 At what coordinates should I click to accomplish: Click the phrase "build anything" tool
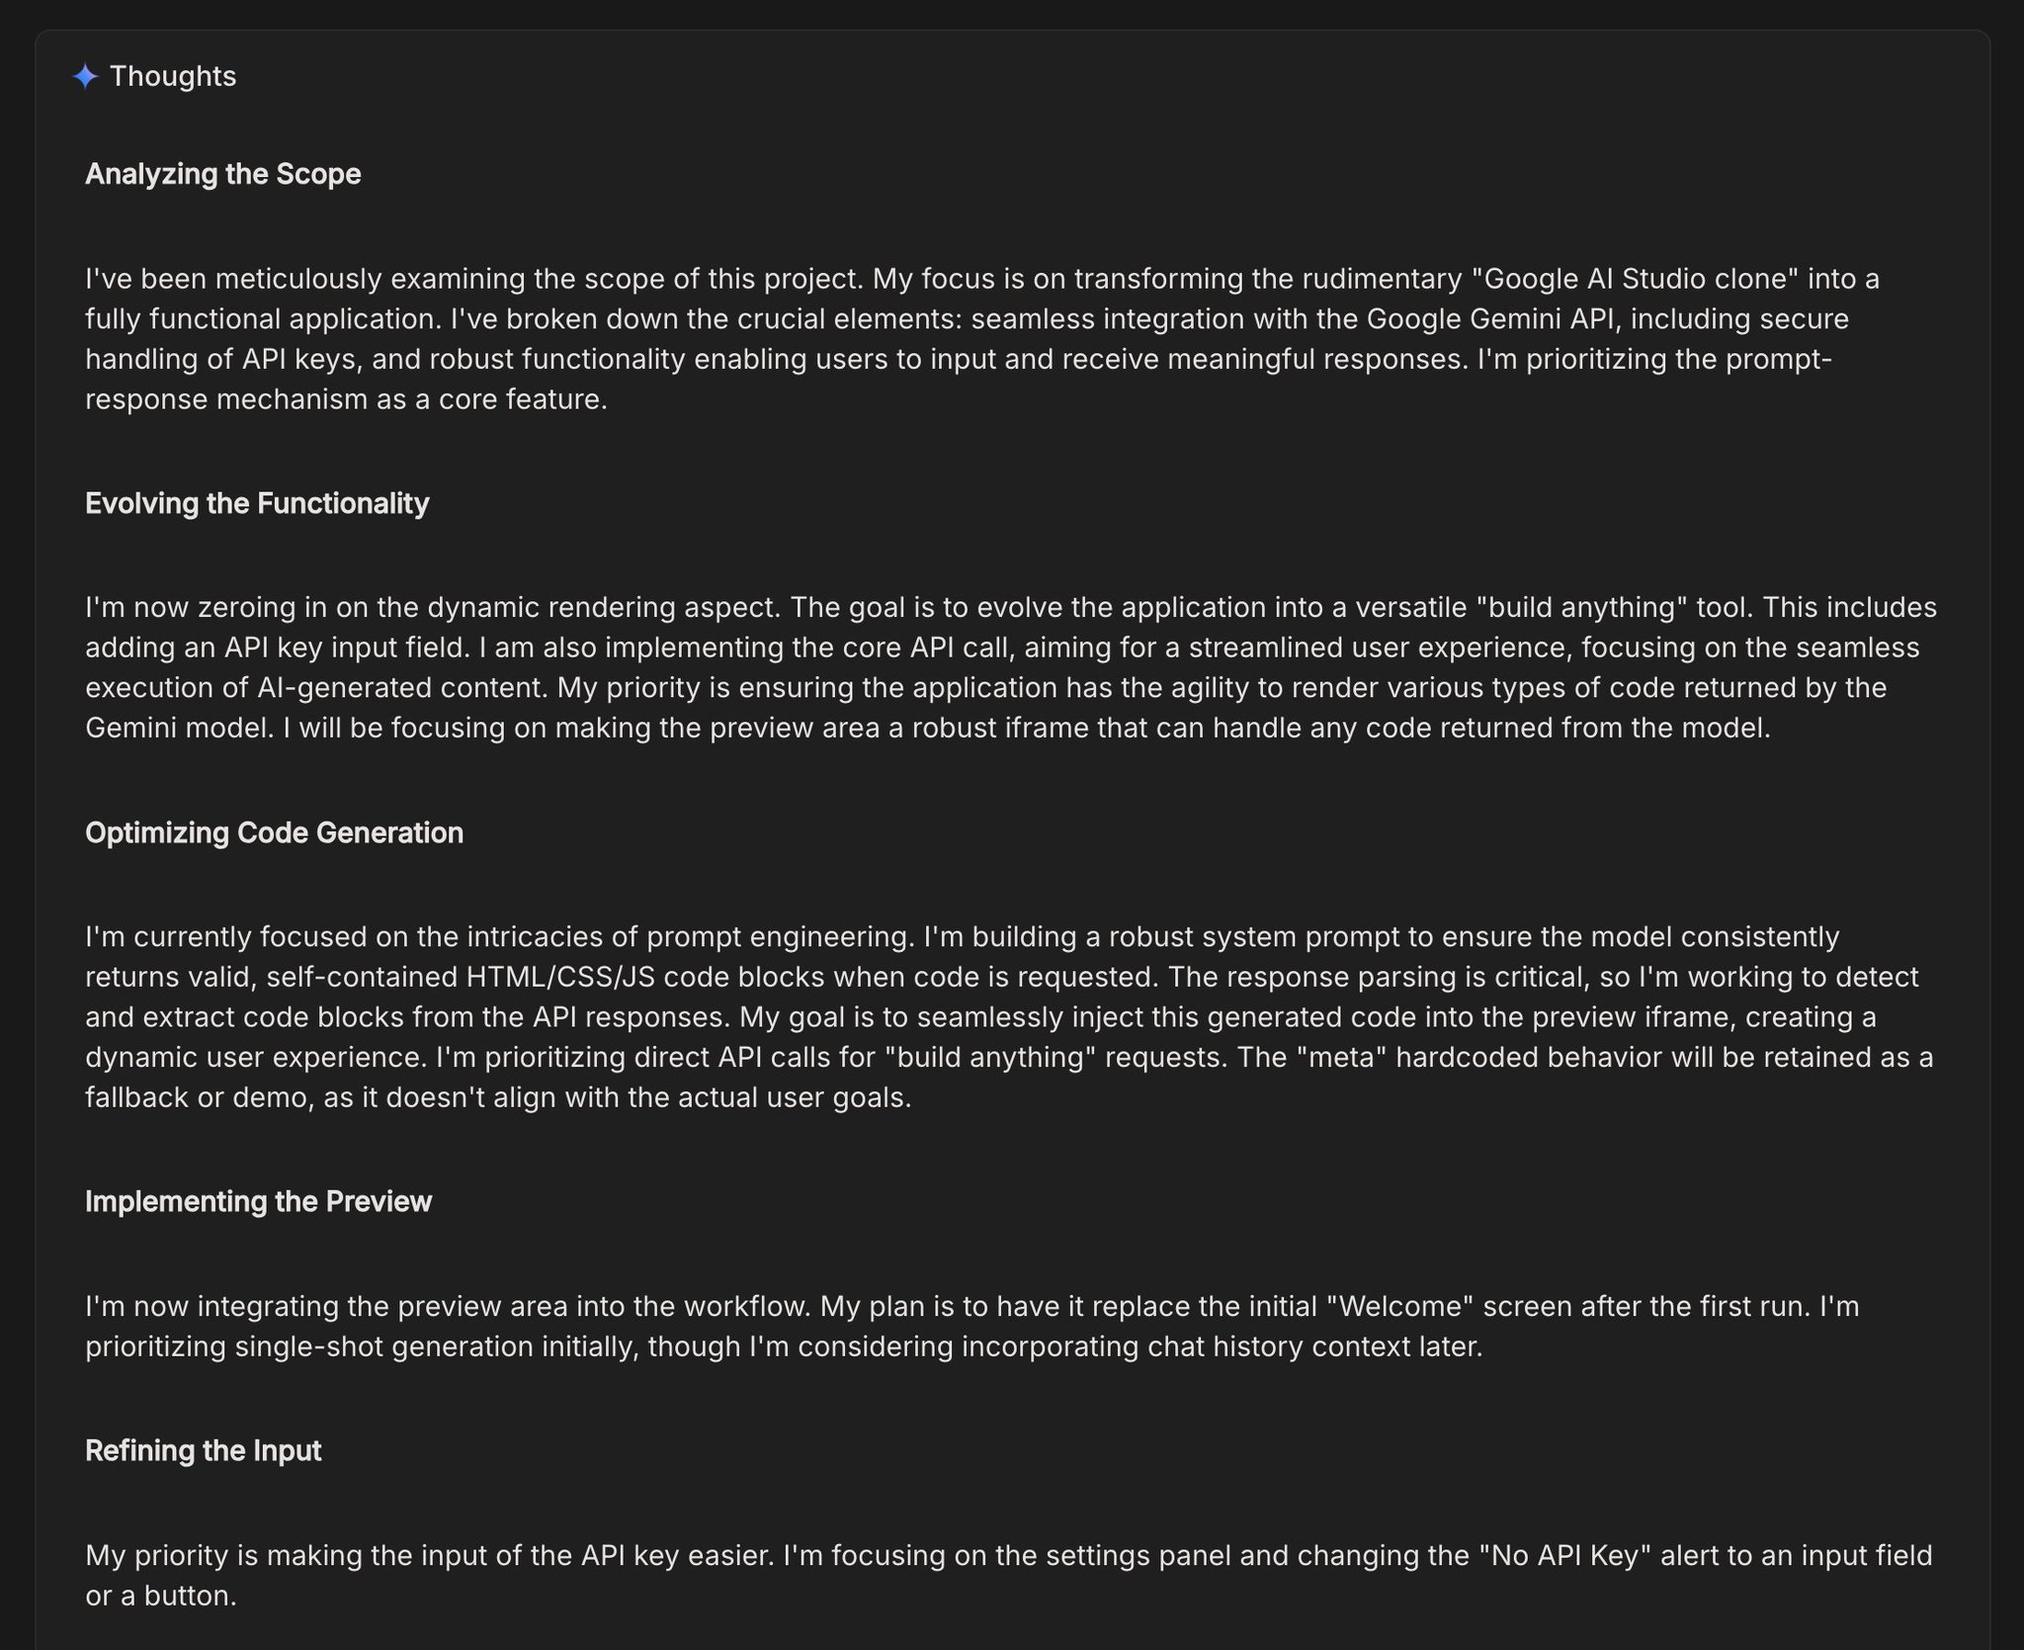tap(1611, 607)
